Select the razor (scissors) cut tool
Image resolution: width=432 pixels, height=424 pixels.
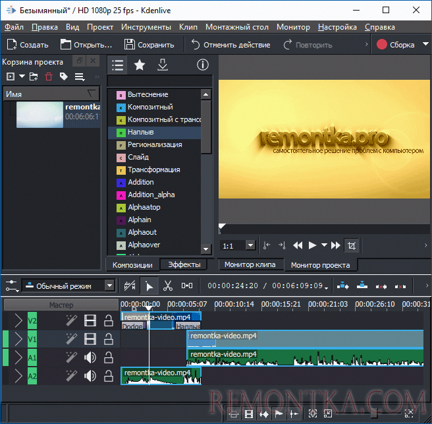pos(167,286)
